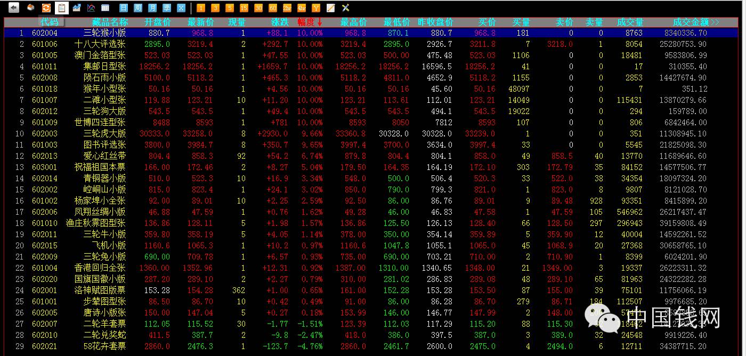This screenshot has width=746, height=356.
Task: Click the orange Y period button
Action: (316, 8)
